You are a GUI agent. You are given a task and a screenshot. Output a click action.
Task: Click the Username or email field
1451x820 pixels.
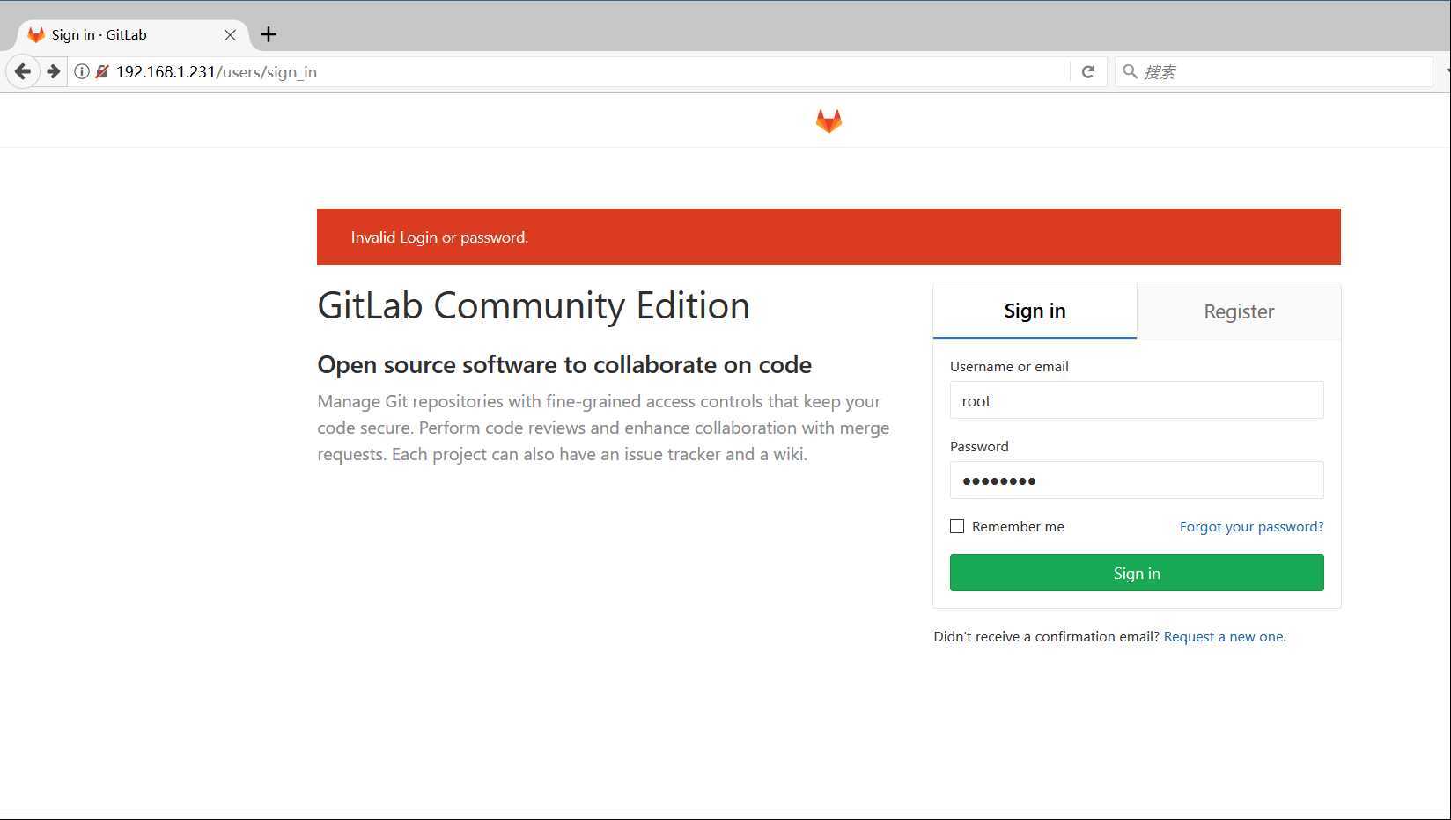tap(1137, 400)
